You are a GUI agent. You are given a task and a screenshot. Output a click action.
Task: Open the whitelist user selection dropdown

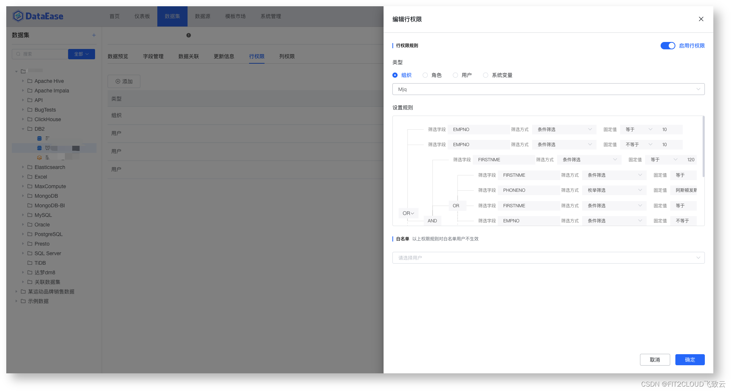548,258
